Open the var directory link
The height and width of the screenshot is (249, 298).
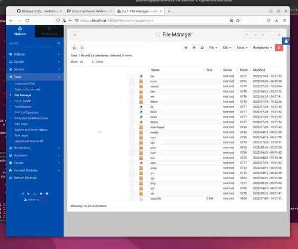click(x=153, y=193)
